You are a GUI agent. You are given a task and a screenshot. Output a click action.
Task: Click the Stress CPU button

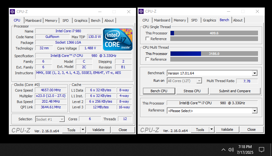[192, 91]
